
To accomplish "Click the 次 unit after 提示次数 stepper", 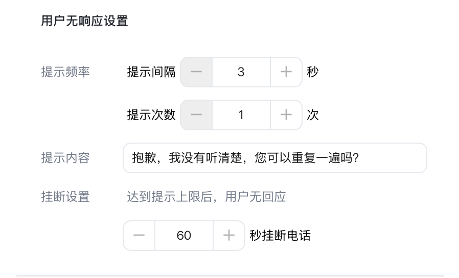I will [313, 115].
